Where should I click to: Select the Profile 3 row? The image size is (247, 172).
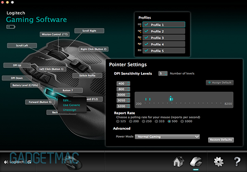click(x=164, y=38)
